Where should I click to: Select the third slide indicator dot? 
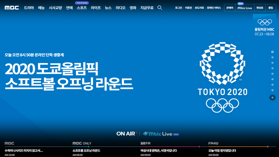coord(272,63)
